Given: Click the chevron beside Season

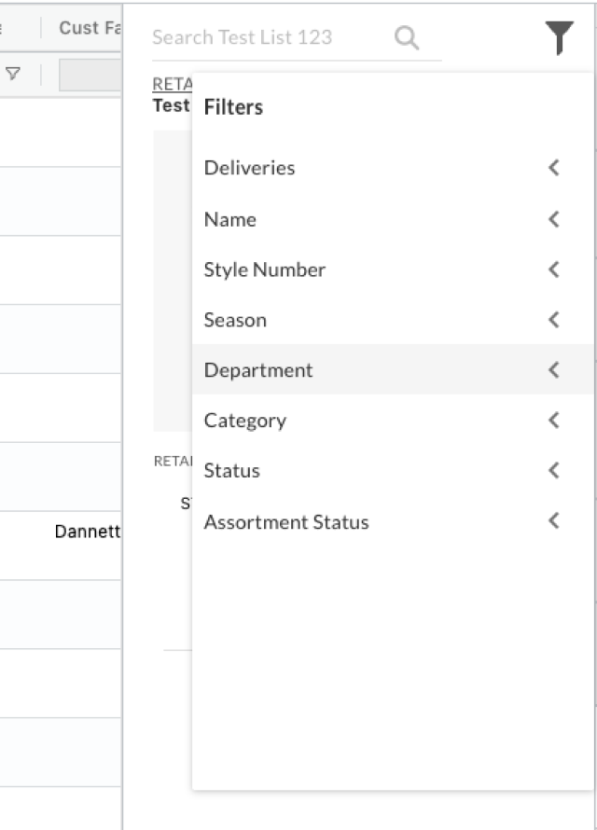Looking at the screenshot, I should pyautogui.click(x=553, y=320).
